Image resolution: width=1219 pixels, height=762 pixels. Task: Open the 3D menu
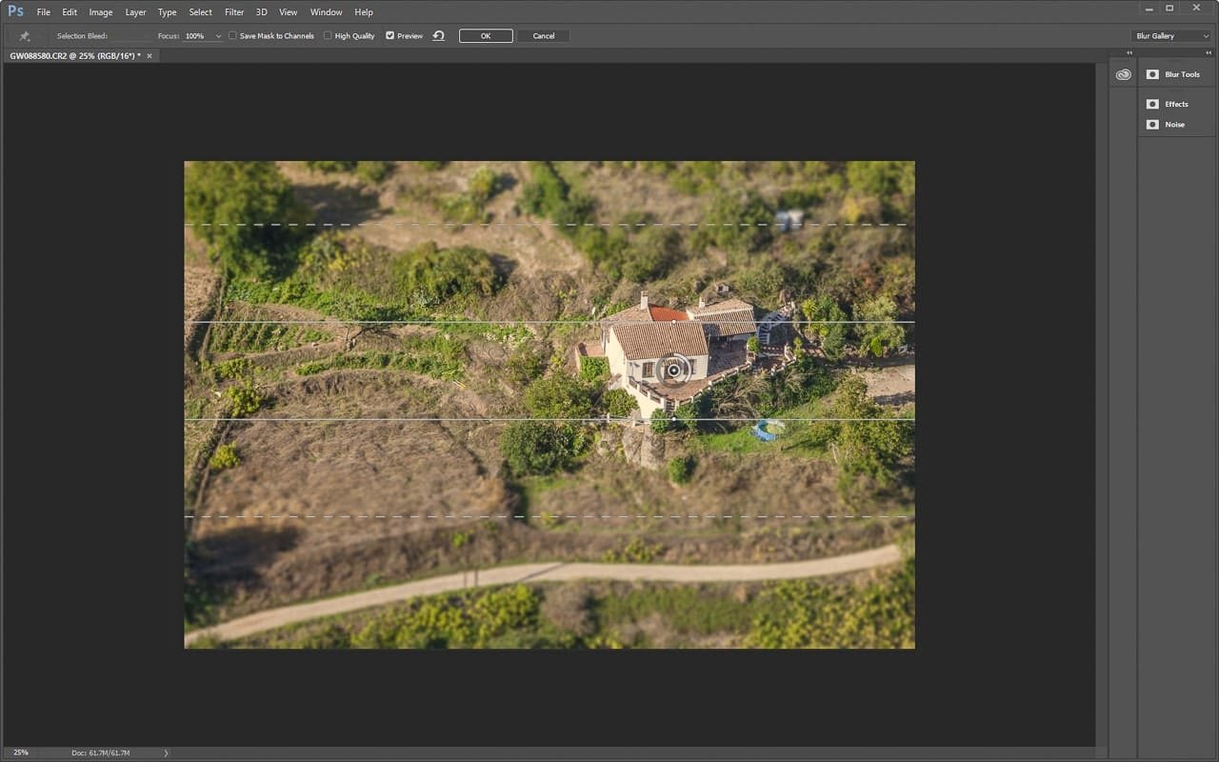[x=262, y=12]
